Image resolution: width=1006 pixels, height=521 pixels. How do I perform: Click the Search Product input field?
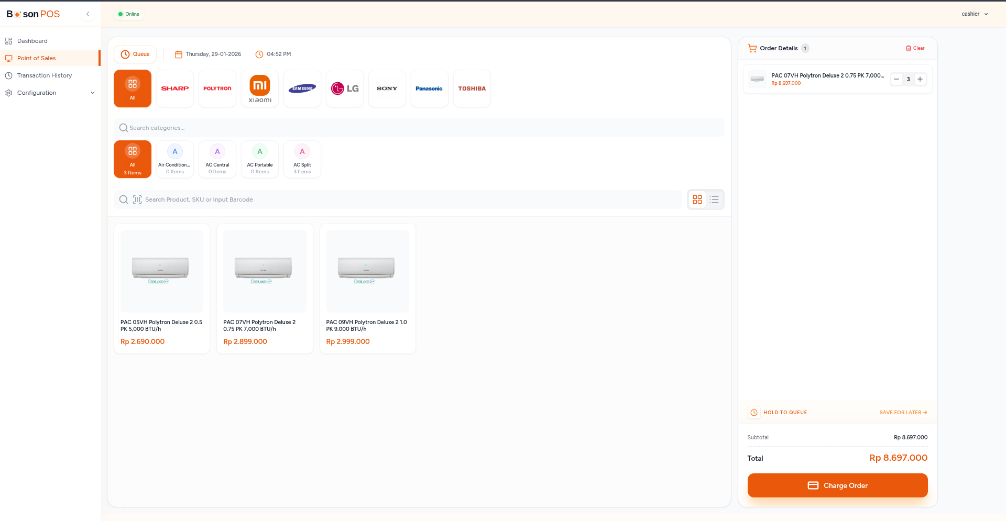tap(367, 199)
